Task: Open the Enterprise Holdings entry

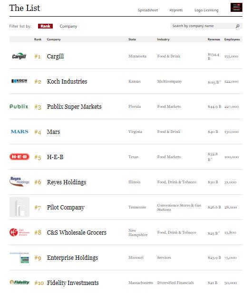Action: (x=72, y=257)
